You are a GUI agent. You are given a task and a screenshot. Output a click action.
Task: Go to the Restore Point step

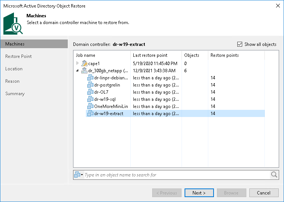coord(18,56)
